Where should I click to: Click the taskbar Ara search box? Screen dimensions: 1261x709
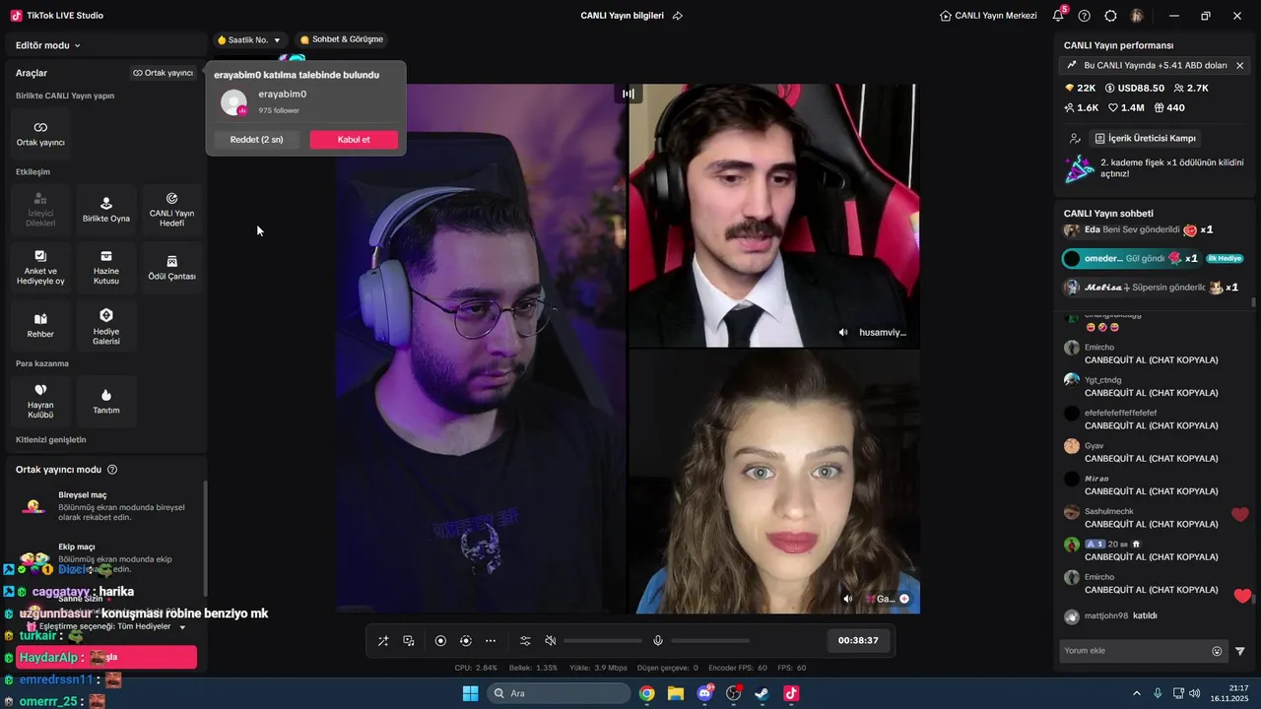pyautogui.click(x=559, y=693)
